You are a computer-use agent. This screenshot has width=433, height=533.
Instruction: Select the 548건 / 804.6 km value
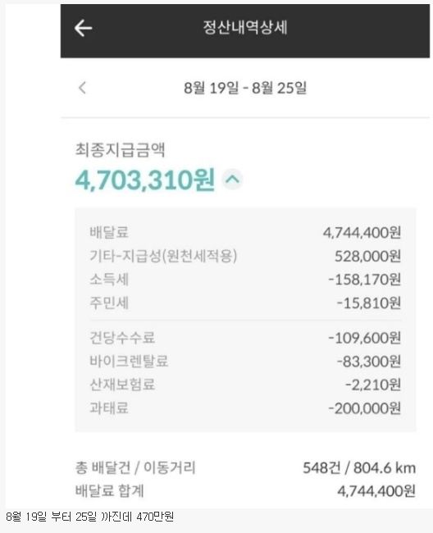(359, 468)
